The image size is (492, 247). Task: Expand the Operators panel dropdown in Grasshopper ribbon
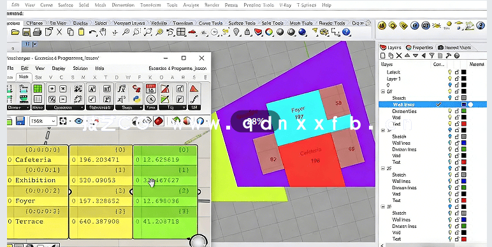click(82, 107)
